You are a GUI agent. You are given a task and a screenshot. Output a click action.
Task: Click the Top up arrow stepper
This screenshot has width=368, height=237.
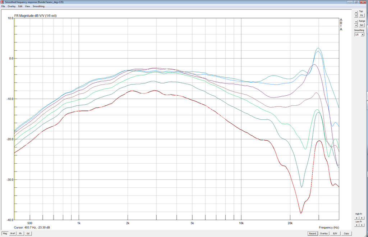pyautogui.click(x=356, y=12)
